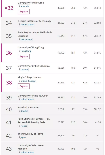Viewport: 105px width, 155px height.
Task: Click Explore button under King's College London
Action: (x=24, y=86)
